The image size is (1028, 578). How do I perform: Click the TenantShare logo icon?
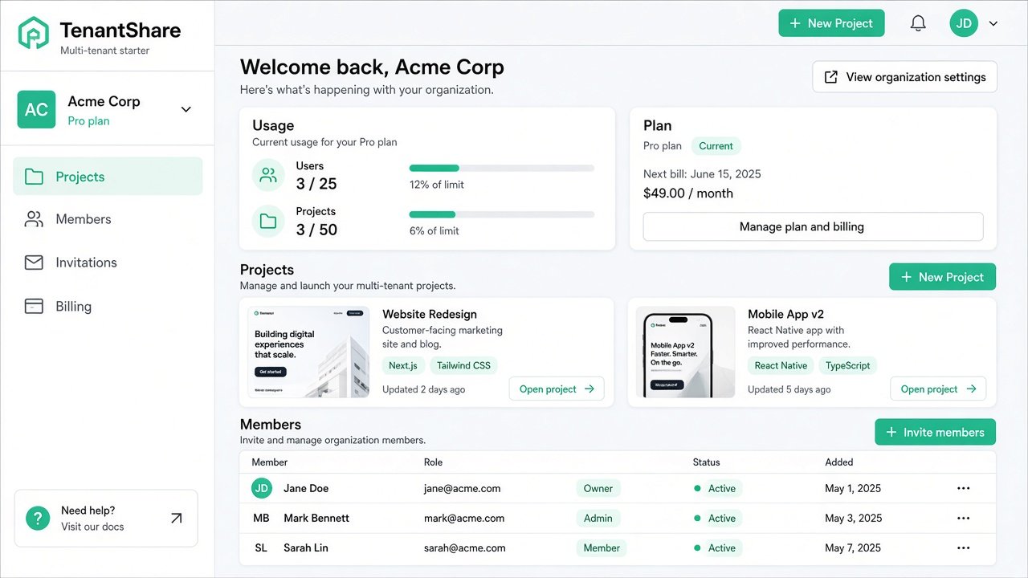point(34,33)
